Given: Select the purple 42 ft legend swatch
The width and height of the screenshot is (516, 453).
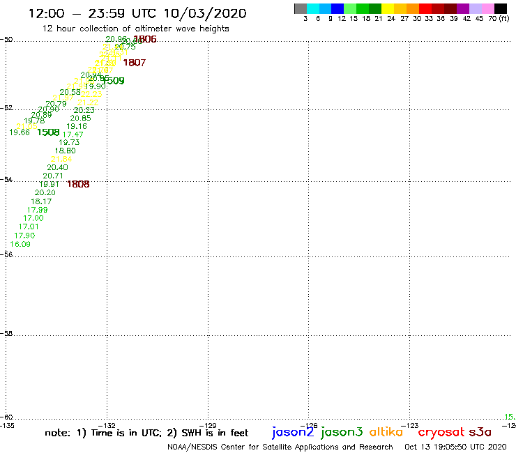Looking at the screenshot, I should (x=463, y=8).
